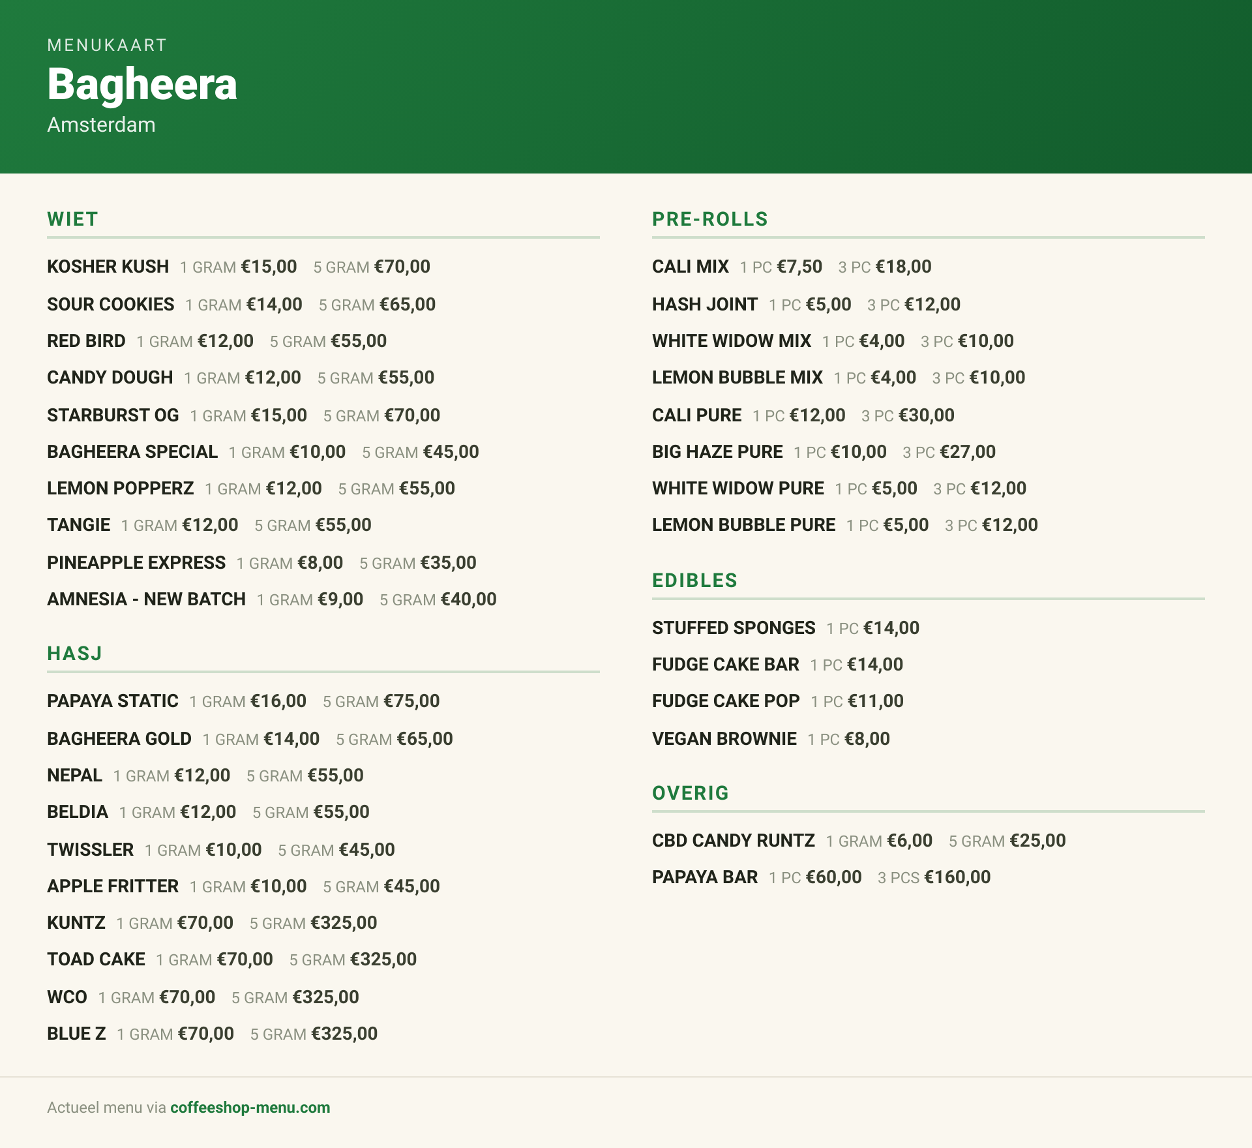This screenshot has height=1148, width=1252.
Task: Click AMNESIA - NEW BATCH item name
Action: (146, 599)
